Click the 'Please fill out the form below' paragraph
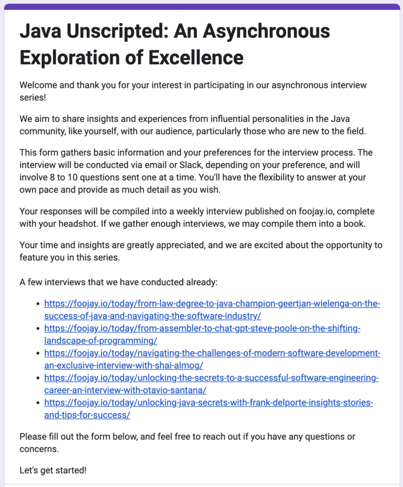Viewport: 403px width, 487px height. 187,443
